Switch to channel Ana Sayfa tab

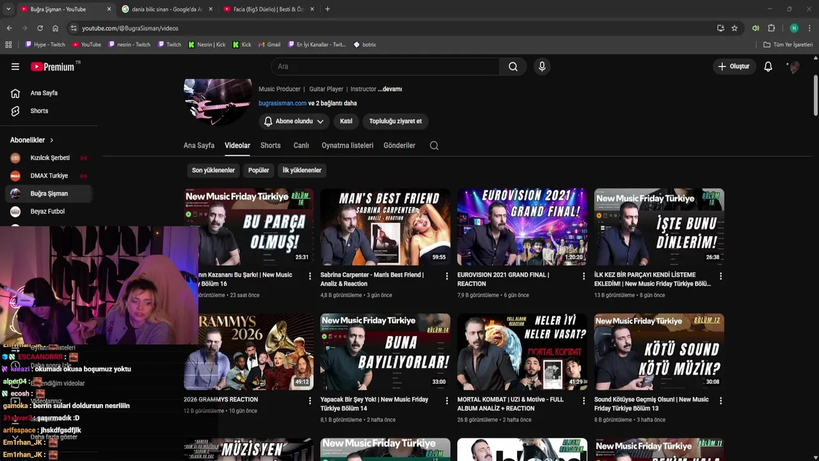pos(199,145)
